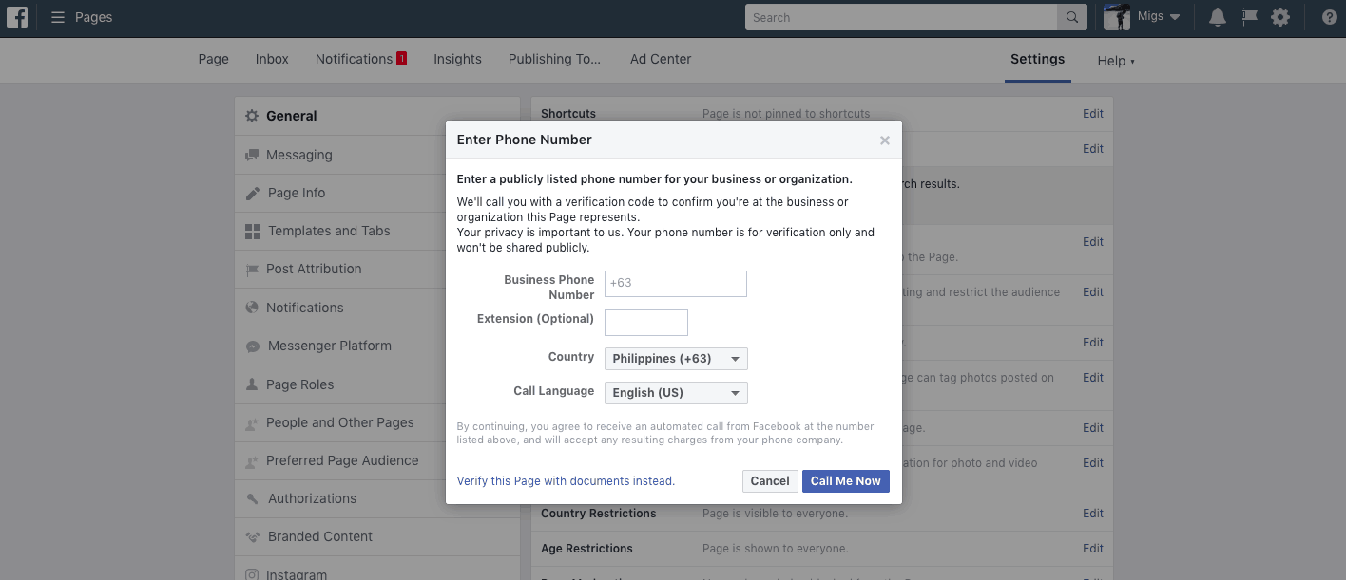Viewport: 1346px width, 580px height.
Task: Open the Call Language dropdown
Action: (x=675, y=392)
